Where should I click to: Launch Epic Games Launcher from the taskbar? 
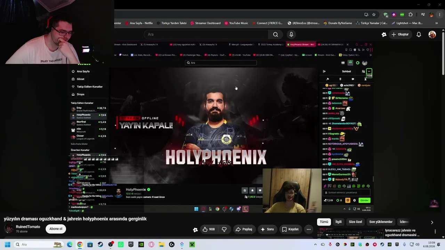(x=131, y=244)
